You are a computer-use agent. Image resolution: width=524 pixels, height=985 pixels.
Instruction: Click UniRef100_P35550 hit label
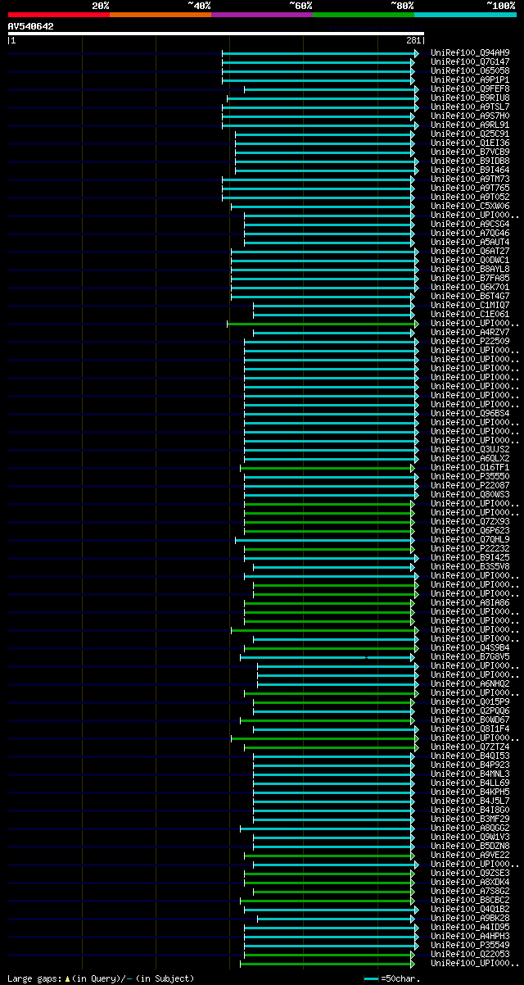pos(470,476)
